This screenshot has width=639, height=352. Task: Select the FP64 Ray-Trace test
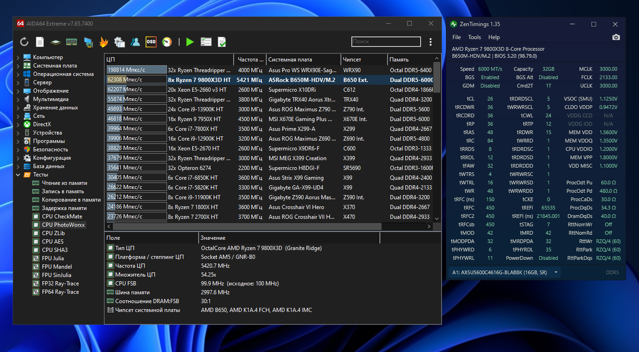pos(61,292)
